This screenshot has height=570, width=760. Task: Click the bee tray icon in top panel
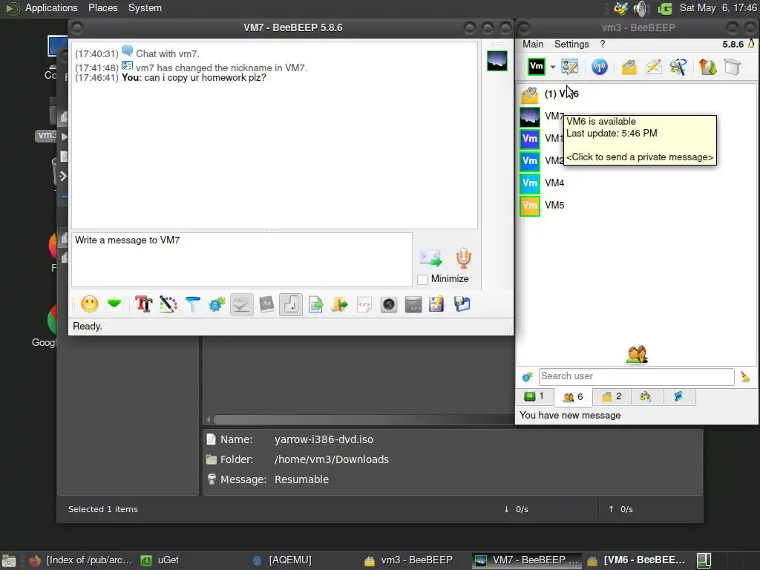click(620, 8)
